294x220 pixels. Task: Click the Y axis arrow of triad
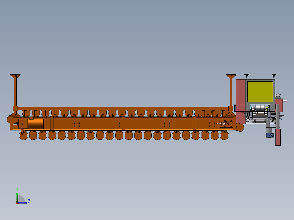click(x=17, y=197)
